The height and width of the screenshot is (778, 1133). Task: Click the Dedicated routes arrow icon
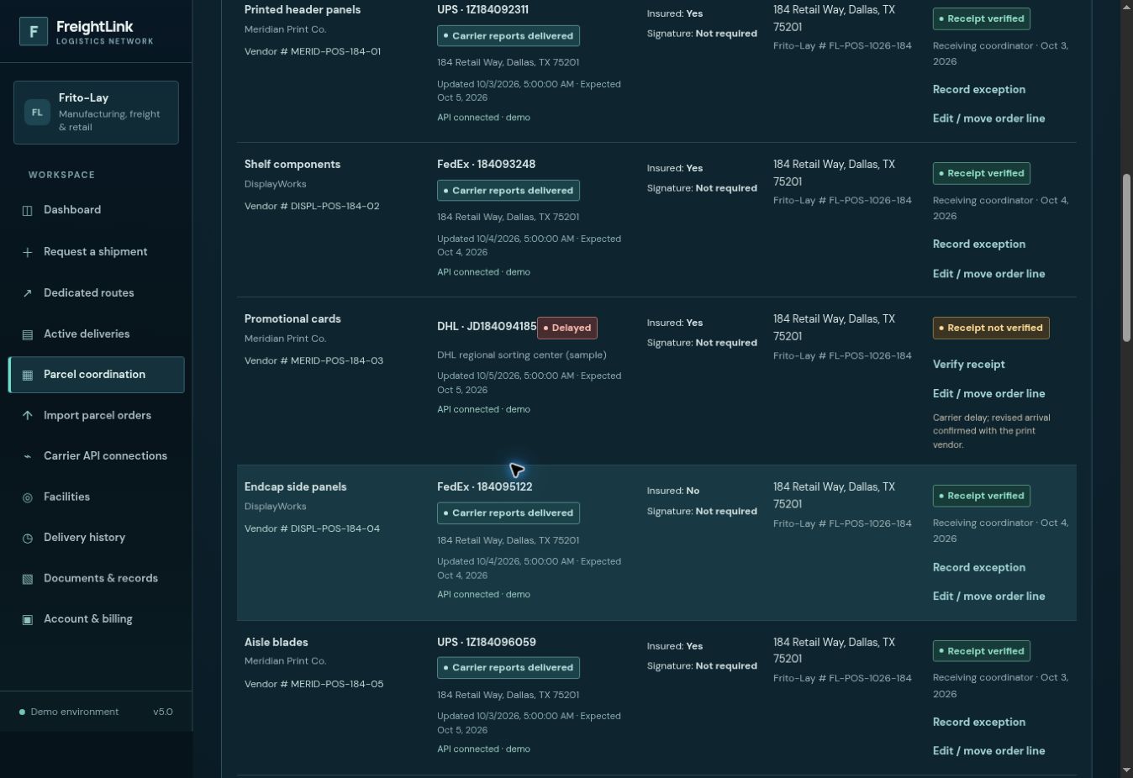27,293
